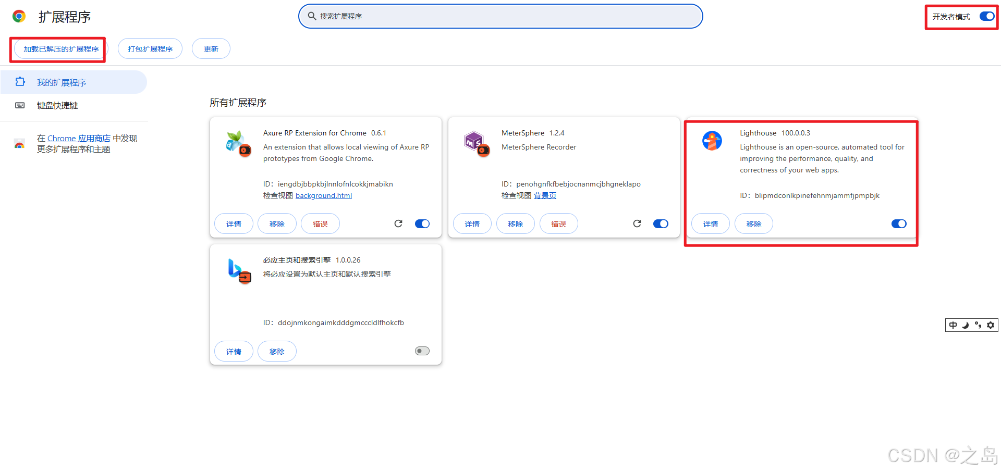Remove the Lighthouse extension
Image resolution: width=1001 pixels, height=472 pixels.
754,223
